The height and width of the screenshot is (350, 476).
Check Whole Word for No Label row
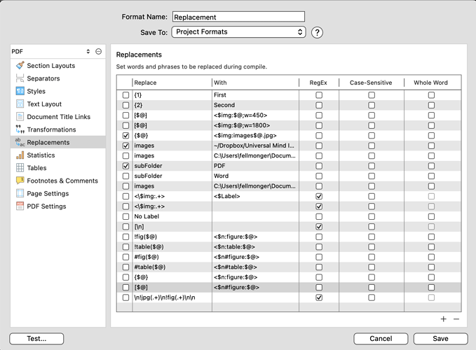click(x=431, y=217)
